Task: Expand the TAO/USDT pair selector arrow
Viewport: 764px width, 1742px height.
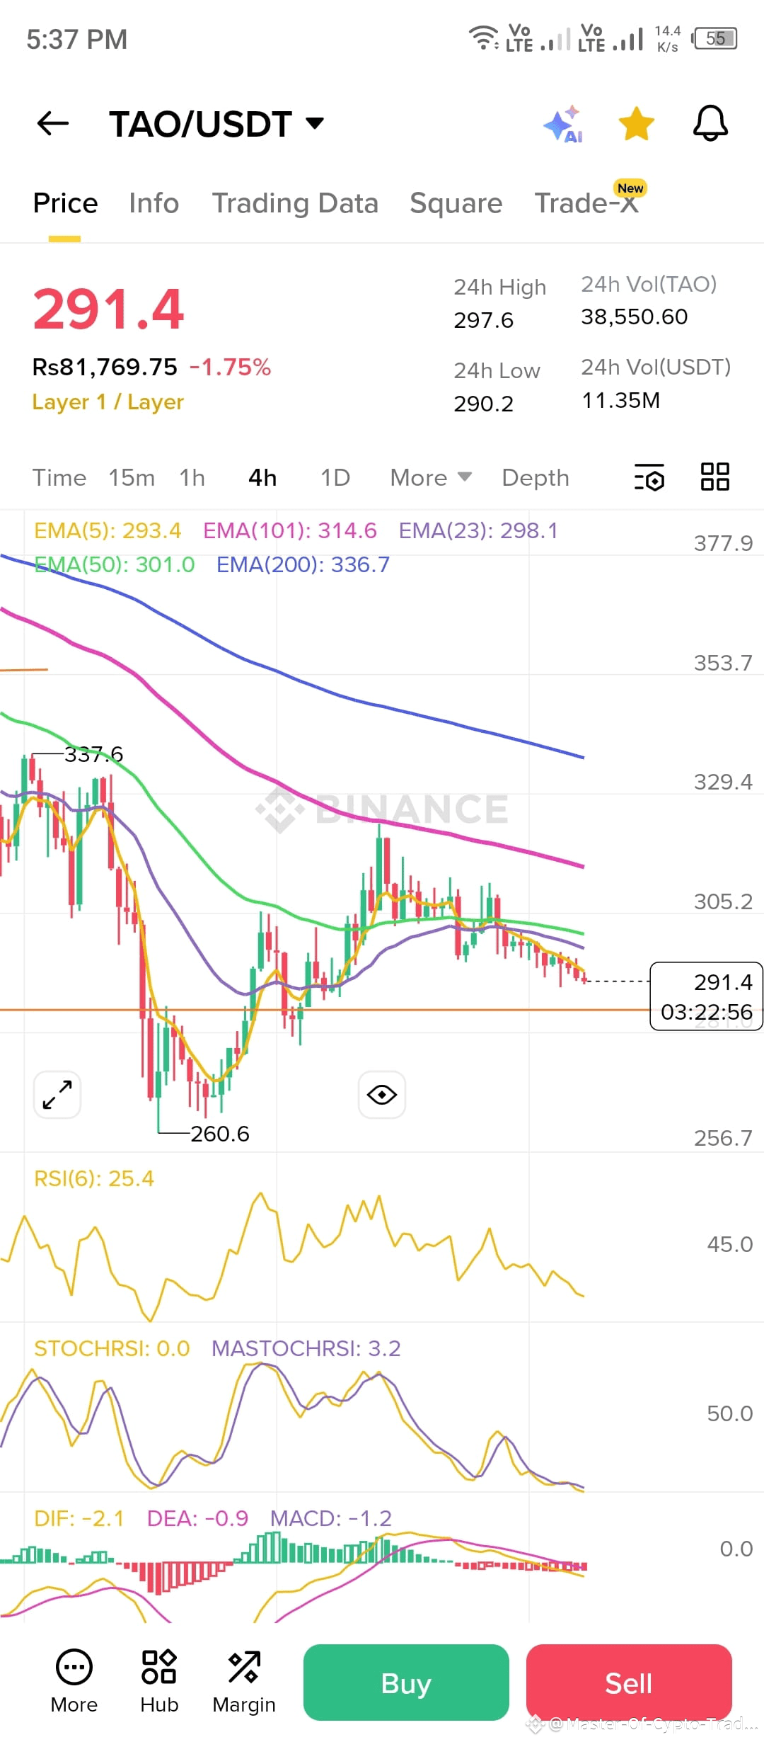Action: point(315,124)
